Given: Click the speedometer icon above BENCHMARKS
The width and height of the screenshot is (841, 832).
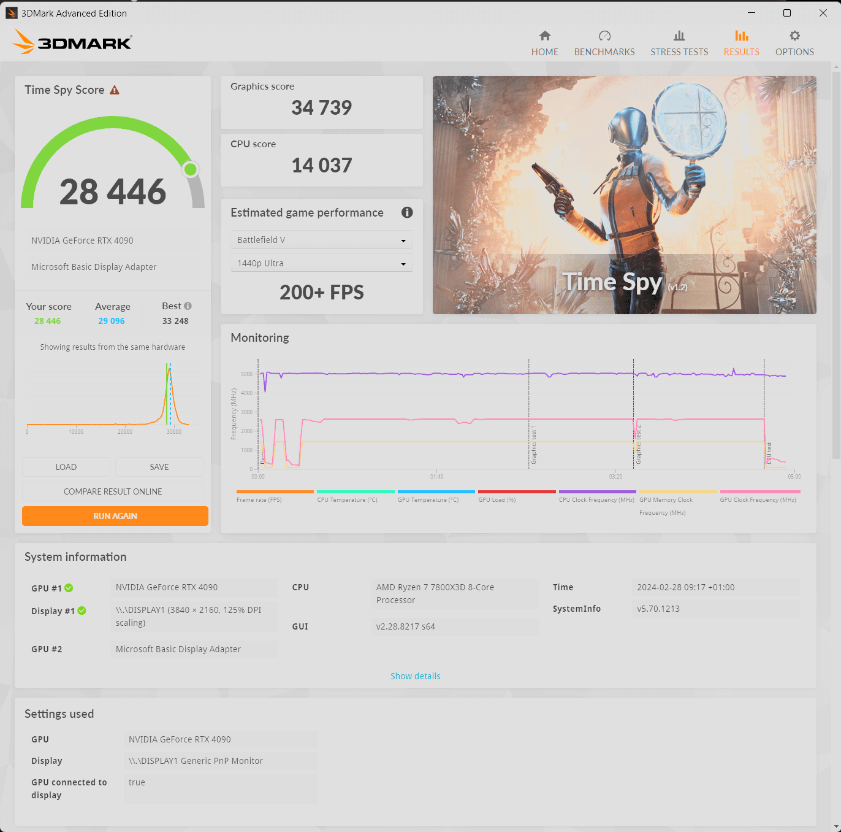Looking at the screenshot, I should [x=605, y=36].
